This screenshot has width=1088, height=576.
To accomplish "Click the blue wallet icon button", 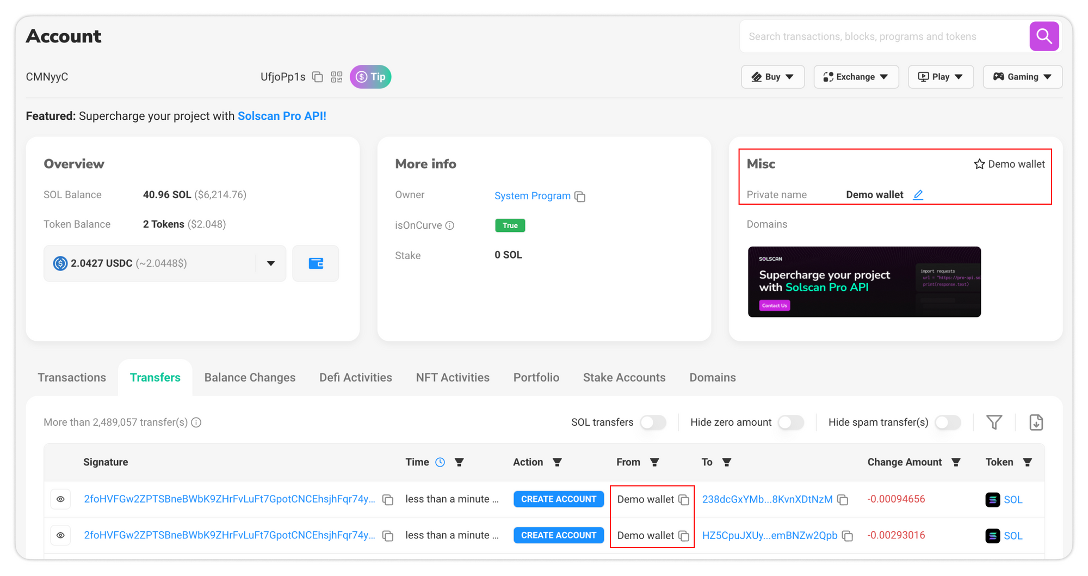I will [316, 264].
